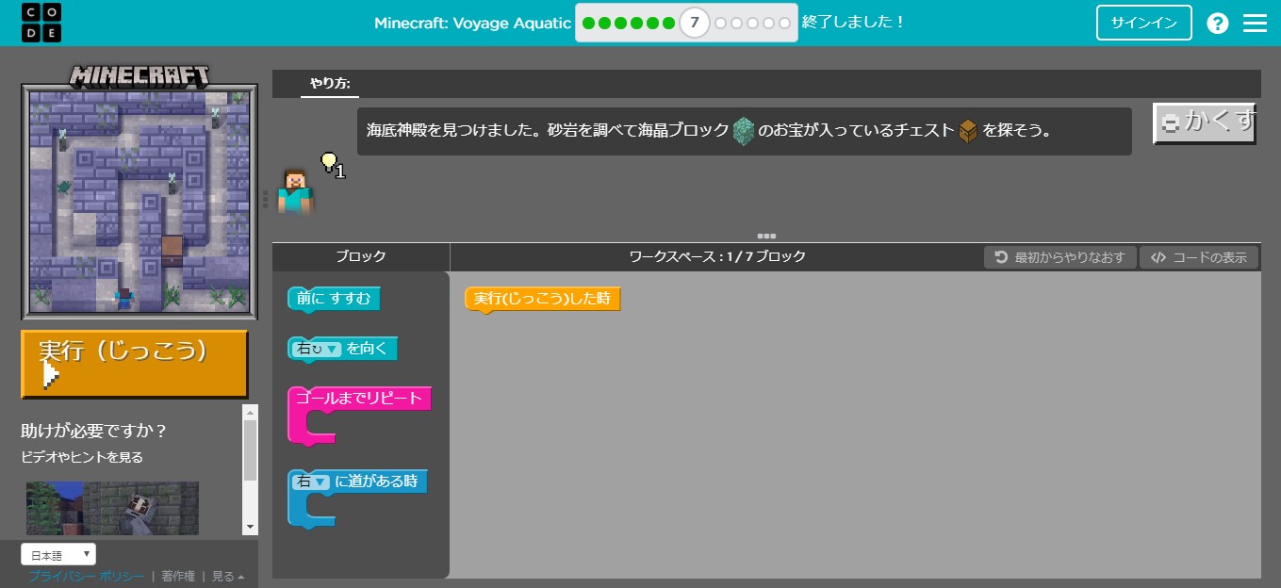Go to level 10 dot
This screenshot has width=1281, height=588.
tap(753, 23)
